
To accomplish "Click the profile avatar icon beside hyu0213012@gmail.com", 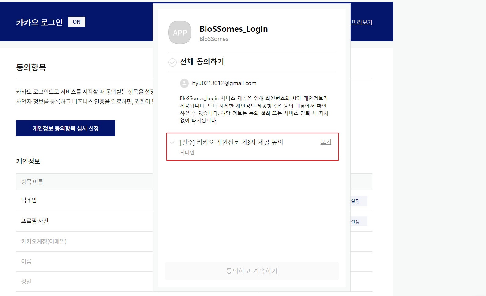I will pyautogui.click(x=184, y=83).
